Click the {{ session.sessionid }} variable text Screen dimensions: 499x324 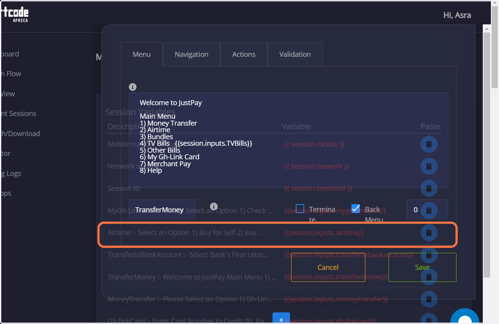(318, 188)
